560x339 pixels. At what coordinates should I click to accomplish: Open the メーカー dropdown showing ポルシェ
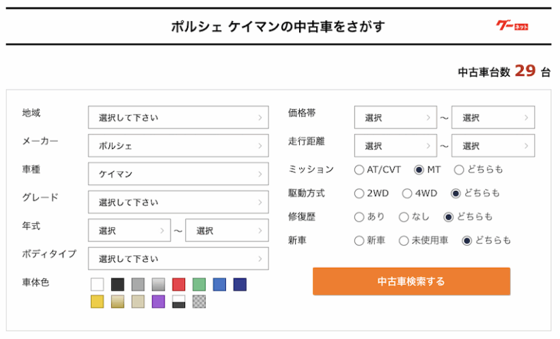(178, 146)
